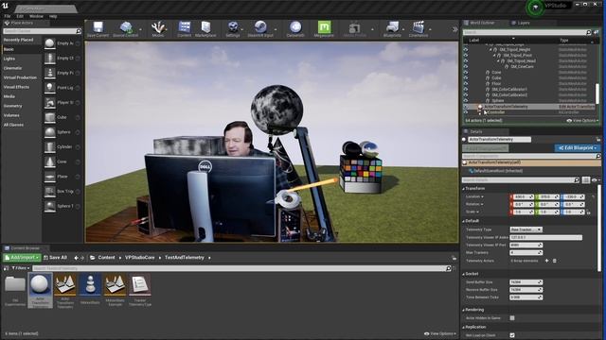Go back in Content Browser history

click(76, 258)
